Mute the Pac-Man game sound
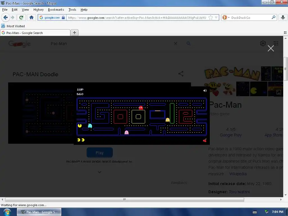This screenshot has width=288, height=216. coord(205,91)
